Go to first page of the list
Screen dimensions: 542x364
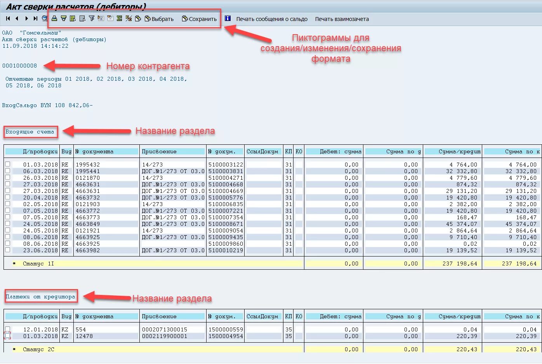coord(8,18)
